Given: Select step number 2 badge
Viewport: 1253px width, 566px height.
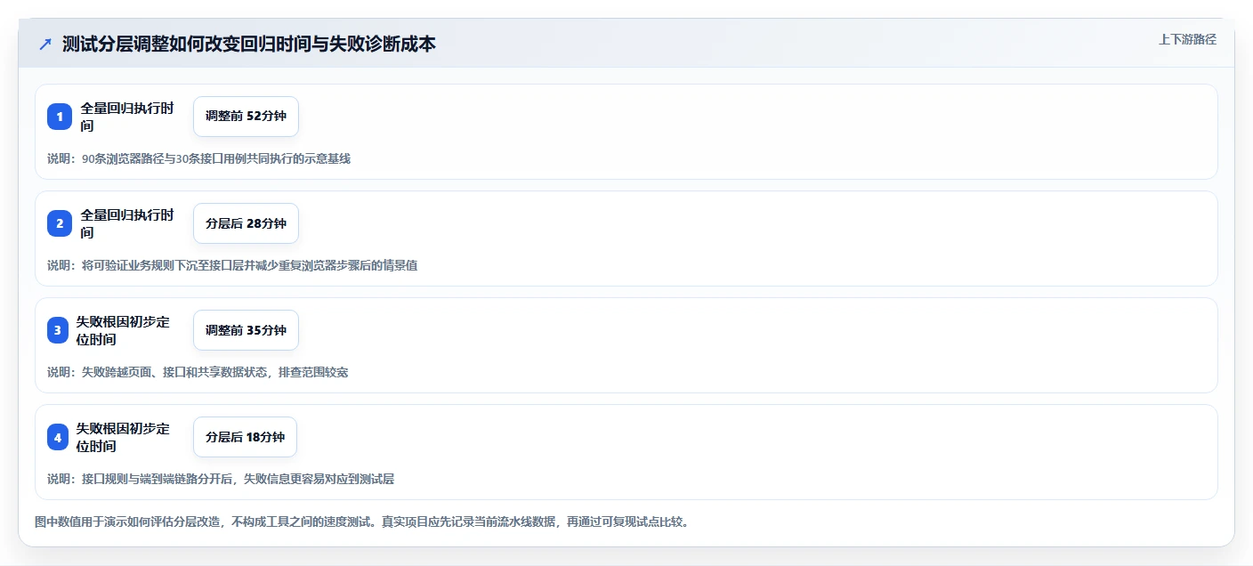Looking at the screenshot, I should tap(60, 223).
